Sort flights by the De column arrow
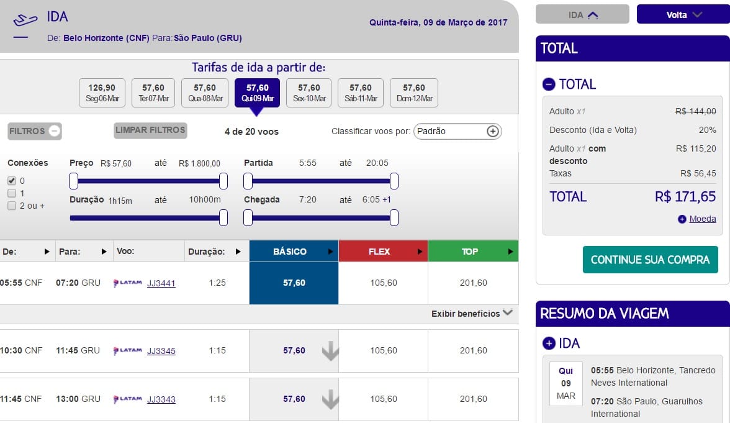Viewport: 730px width, 423px height. point(47,252)
